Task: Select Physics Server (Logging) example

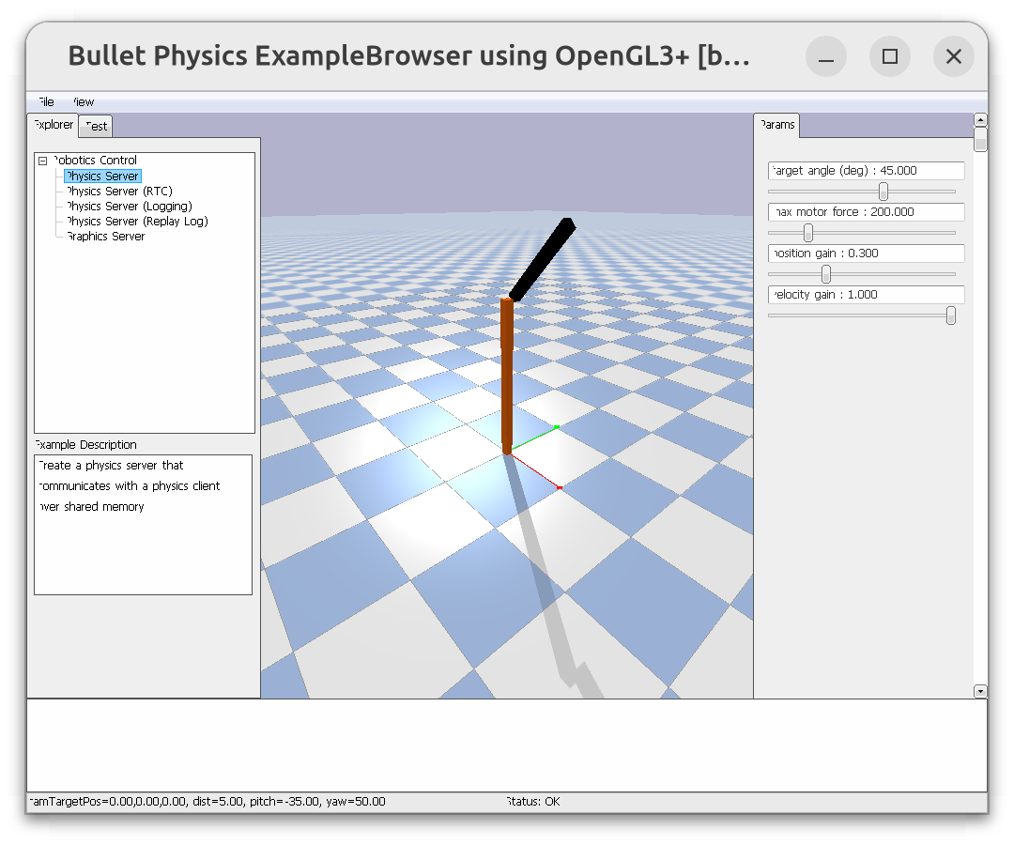Action: [130, 207]
